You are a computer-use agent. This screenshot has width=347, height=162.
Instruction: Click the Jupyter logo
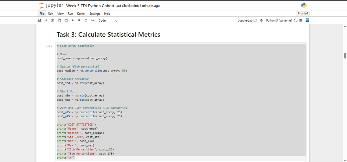coord(52,5)
